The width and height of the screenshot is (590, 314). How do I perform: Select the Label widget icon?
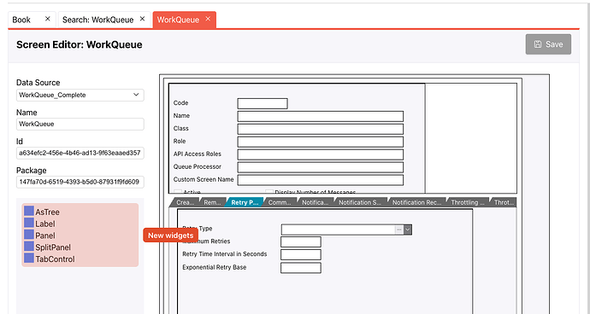[29, 223]
